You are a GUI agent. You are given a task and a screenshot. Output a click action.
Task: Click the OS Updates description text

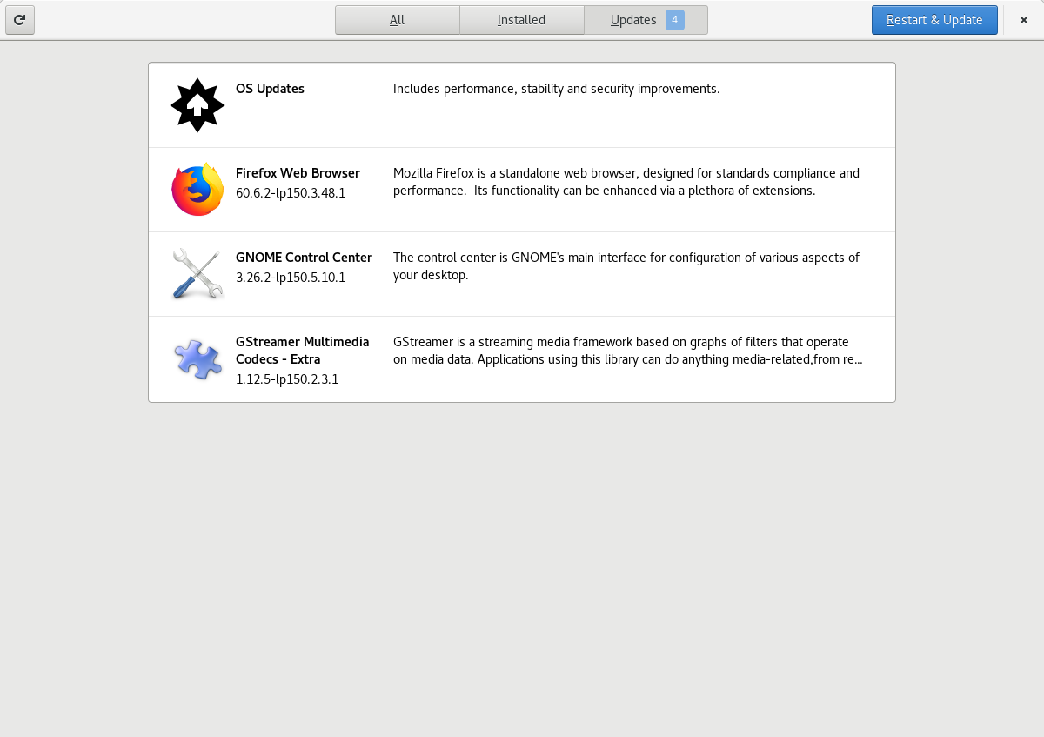point(557,89)
